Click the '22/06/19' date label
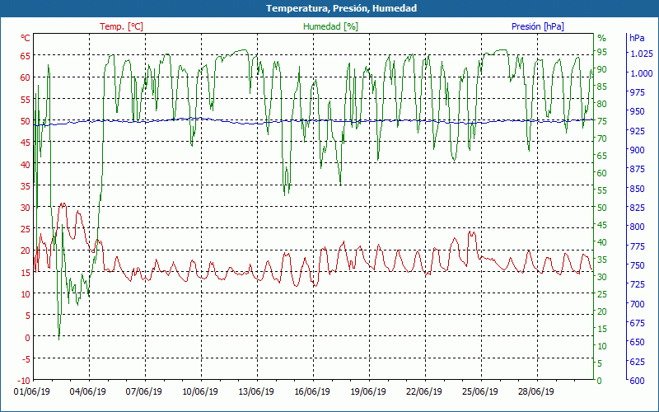659x412 pixels. point(424,392)
